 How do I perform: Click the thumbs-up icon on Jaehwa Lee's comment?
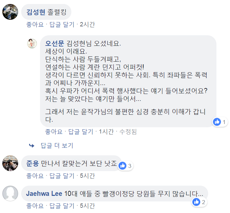197,202
